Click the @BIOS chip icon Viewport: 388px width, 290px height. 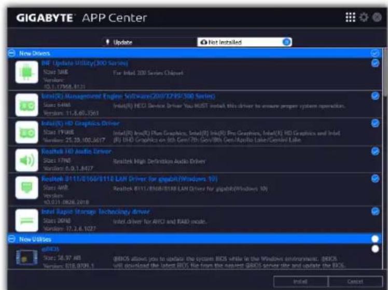tap(27, 257)
